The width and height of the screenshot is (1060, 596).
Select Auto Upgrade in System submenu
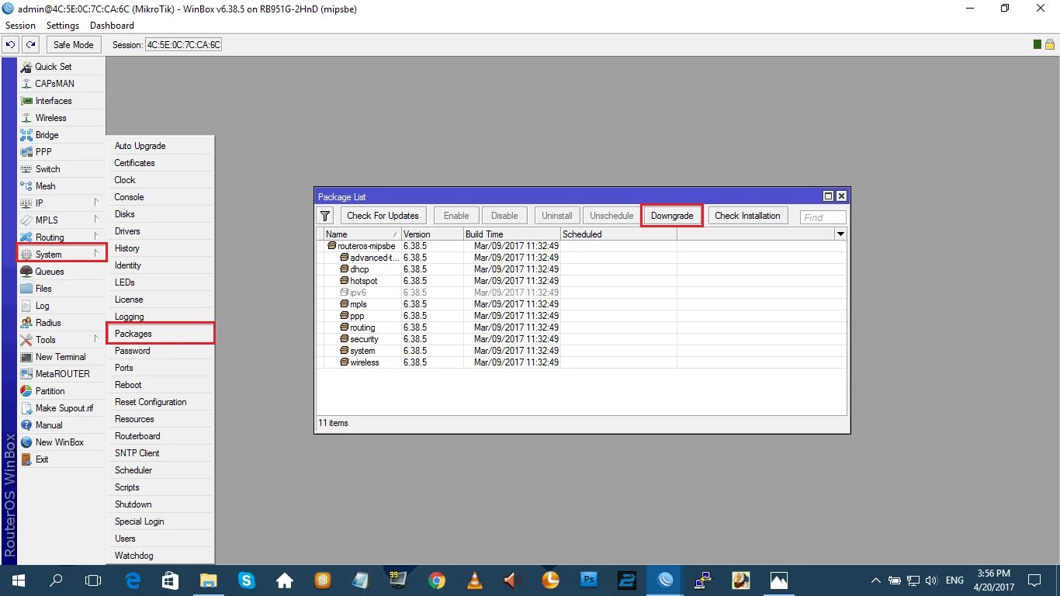[161, 146]
